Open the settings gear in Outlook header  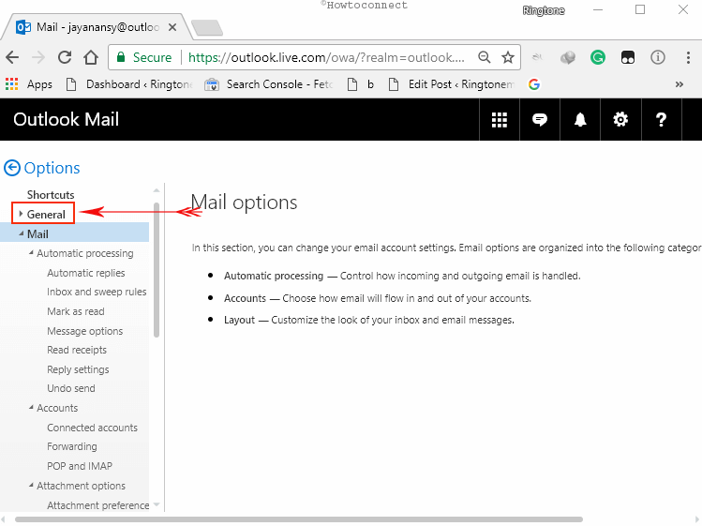[x=620, y=120]
